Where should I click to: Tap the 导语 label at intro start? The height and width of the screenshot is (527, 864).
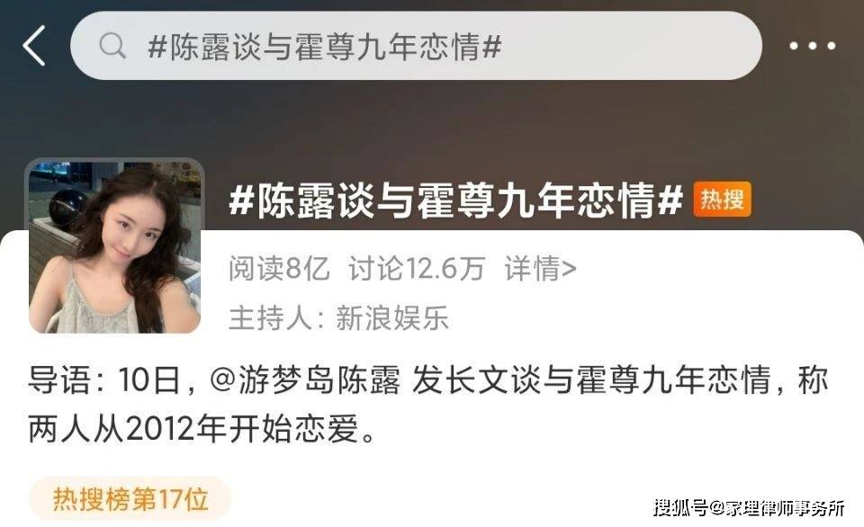59,380
